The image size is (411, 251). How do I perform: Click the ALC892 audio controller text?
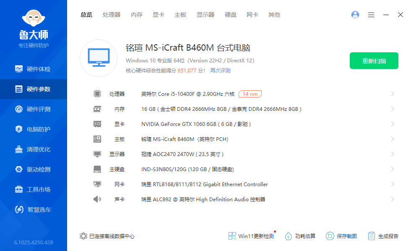[203, 200]
